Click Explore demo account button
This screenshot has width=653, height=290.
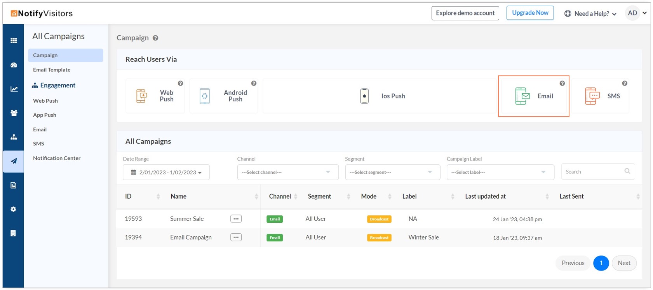pyautogui.click(x=465, y=13)
